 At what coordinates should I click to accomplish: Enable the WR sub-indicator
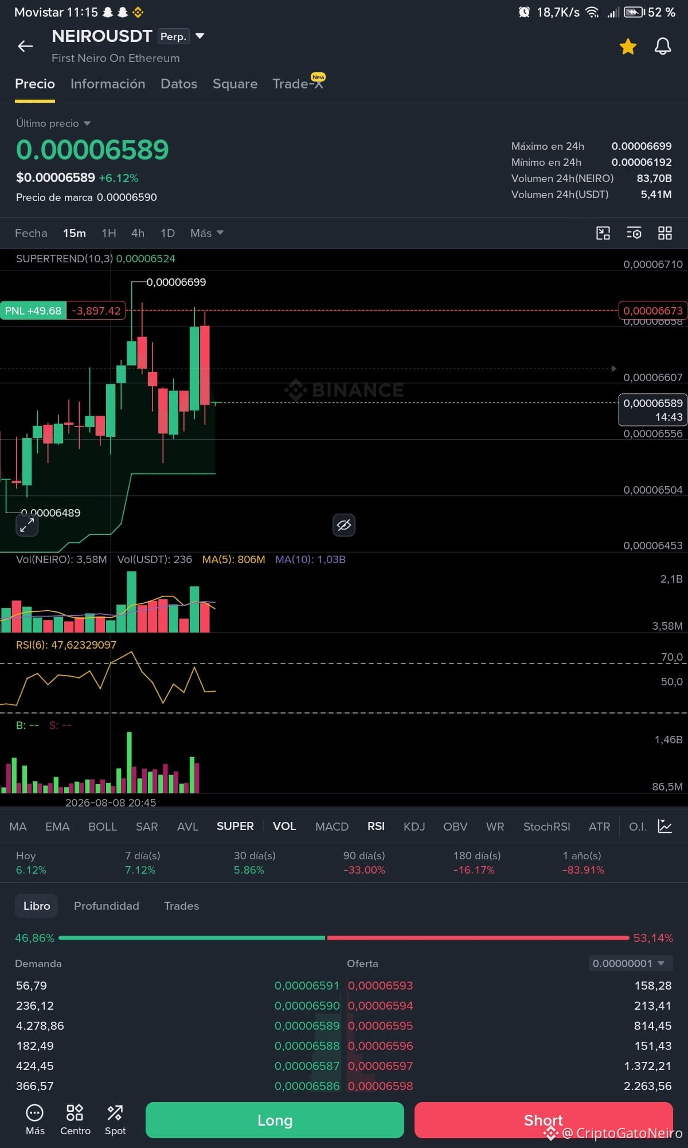495,827
